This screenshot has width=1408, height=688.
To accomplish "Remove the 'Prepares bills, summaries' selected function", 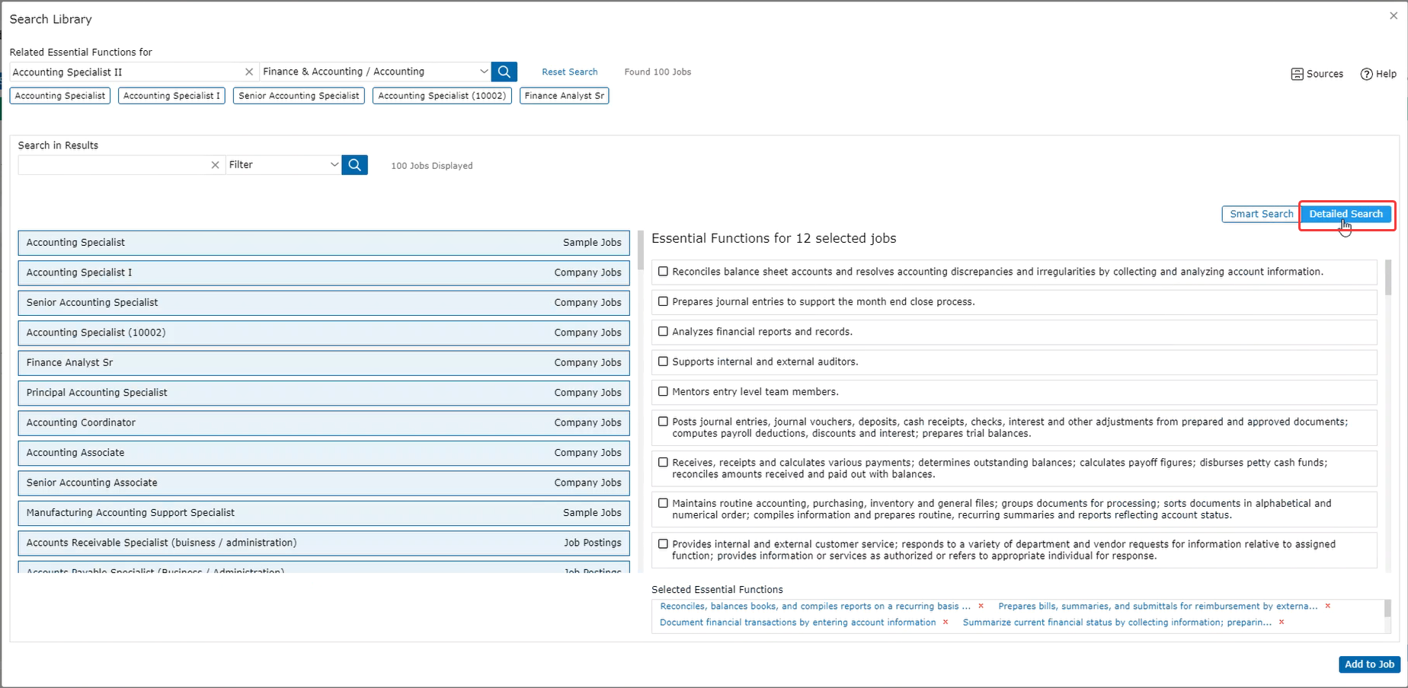I will [1327, 607].
